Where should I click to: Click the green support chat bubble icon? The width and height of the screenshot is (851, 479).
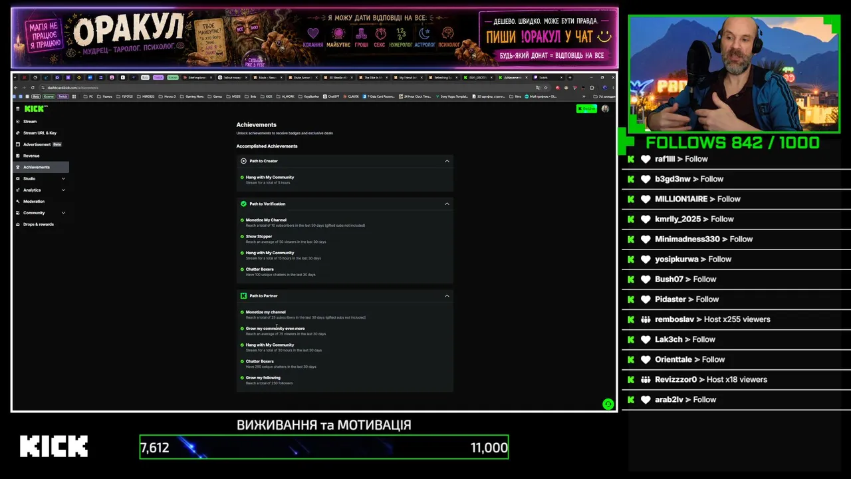pos(608,404)
